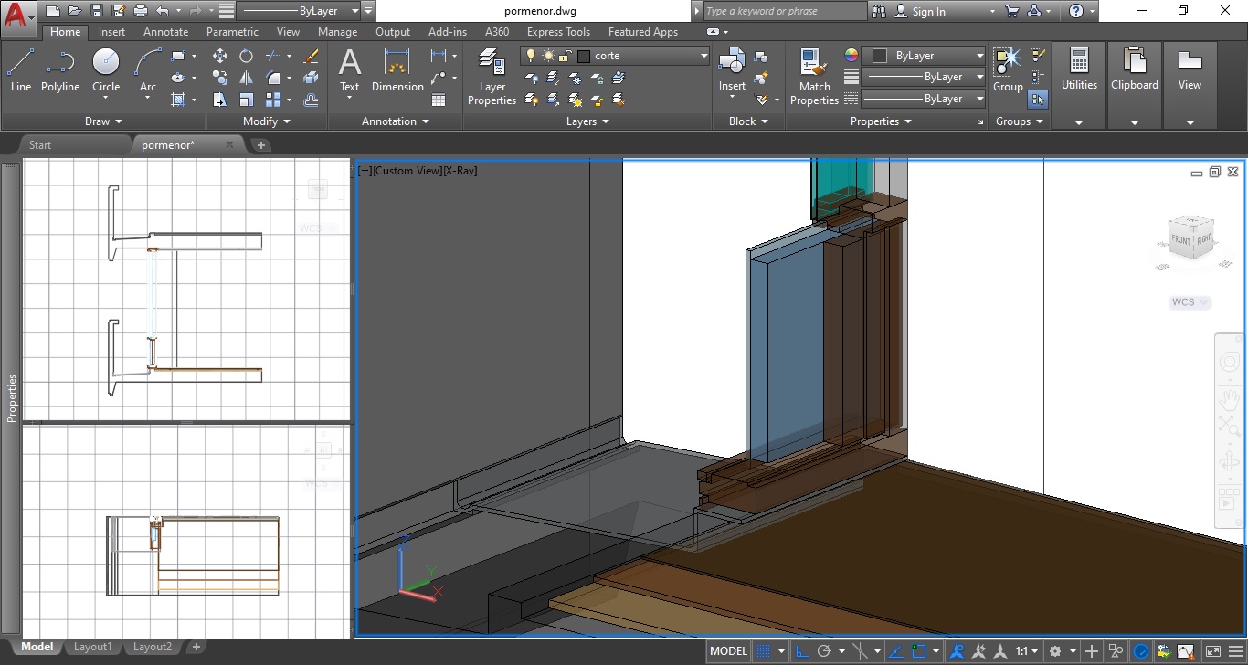Click the Stretch tool icon
The image size is (1248, 665).
[x=220, y=100]
